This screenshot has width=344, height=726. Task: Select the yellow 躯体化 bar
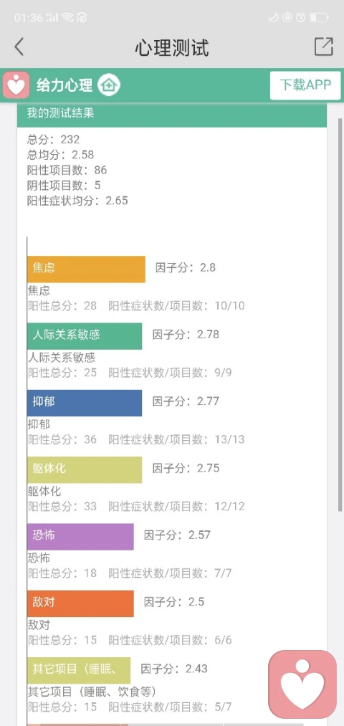tap(85, 470)
